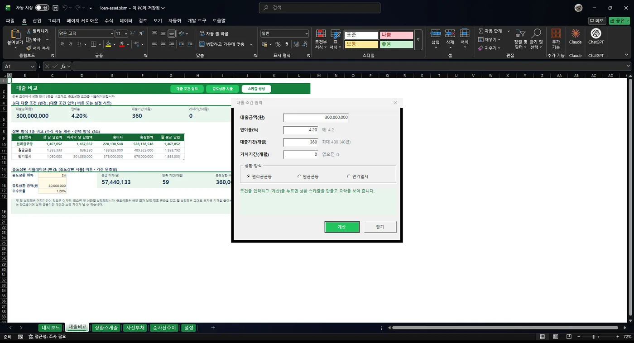Open the 데이터 ribbon tab

coord(126,21)
